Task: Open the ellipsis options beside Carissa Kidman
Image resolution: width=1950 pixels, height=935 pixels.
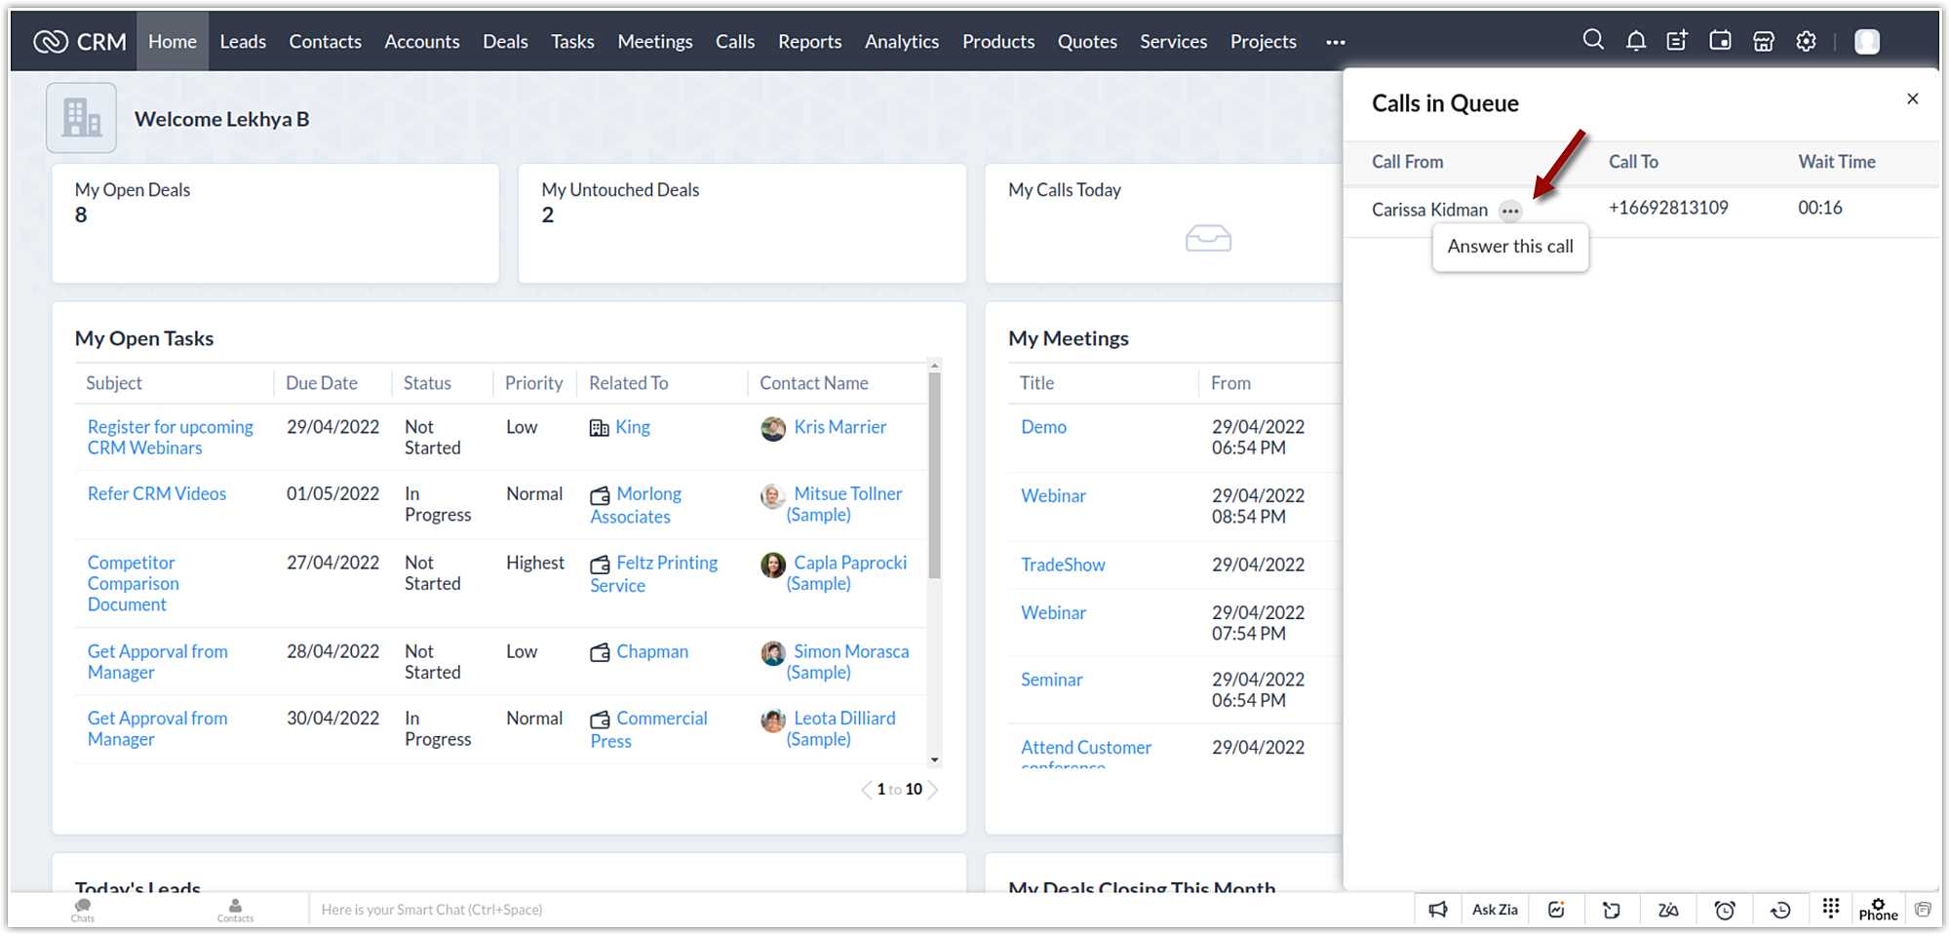Action: pyautogui.click(x=1510, y=211)
